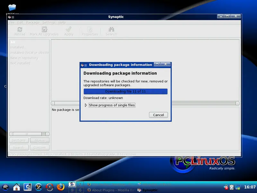Image resolution: width=257 pixels, height=193 pixels.
Task: Open the Edit menu
Action: point(20,23)
